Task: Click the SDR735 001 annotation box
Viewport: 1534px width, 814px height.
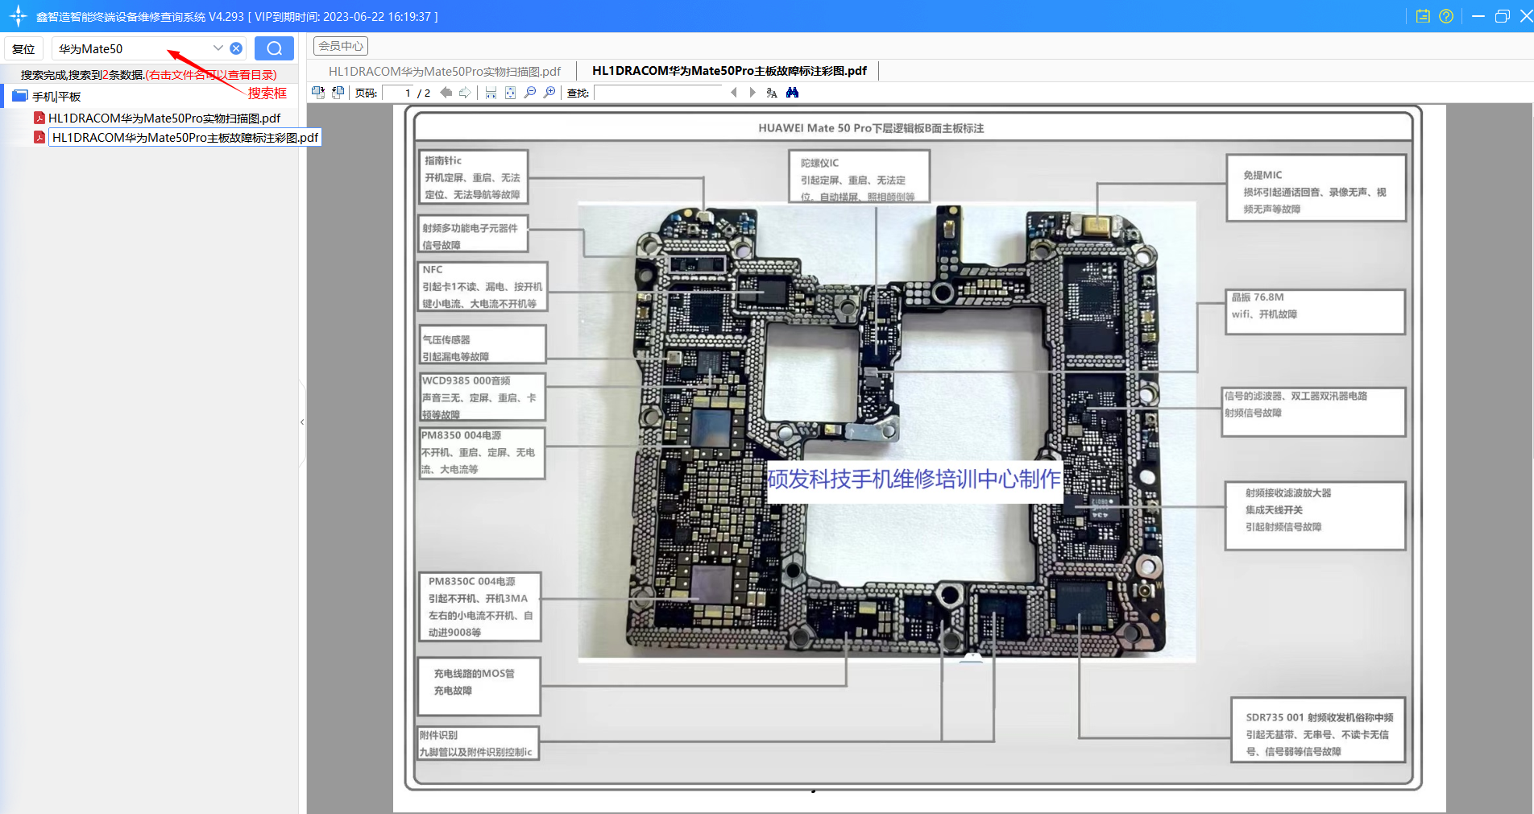Action: click(1319, 730)
